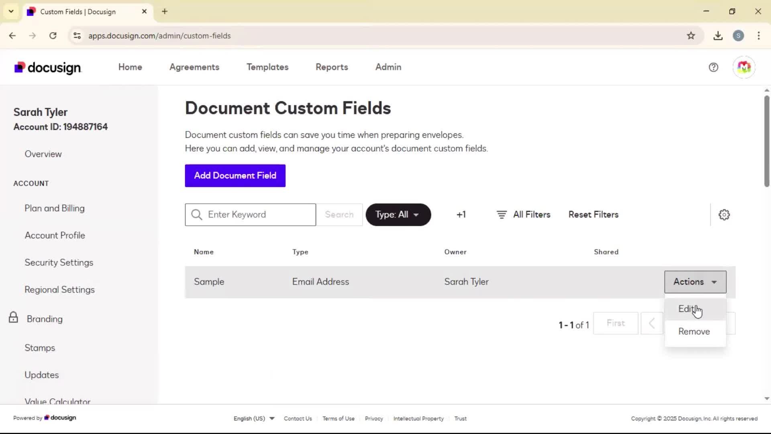Click Account ID: 194887164 text
771x434 pixels.
click(61, 127)
